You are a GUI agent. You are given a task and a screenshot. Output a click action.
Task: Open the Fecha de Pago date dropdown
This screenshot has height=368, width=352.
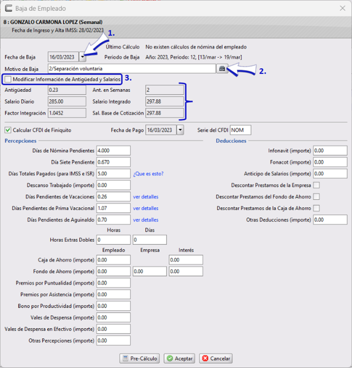pos(180,130)
